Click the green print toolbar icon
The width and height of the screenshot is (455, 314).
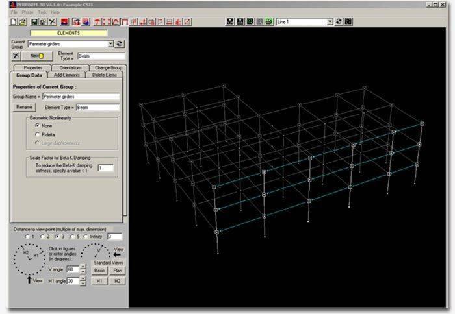(x=269, y=21)
